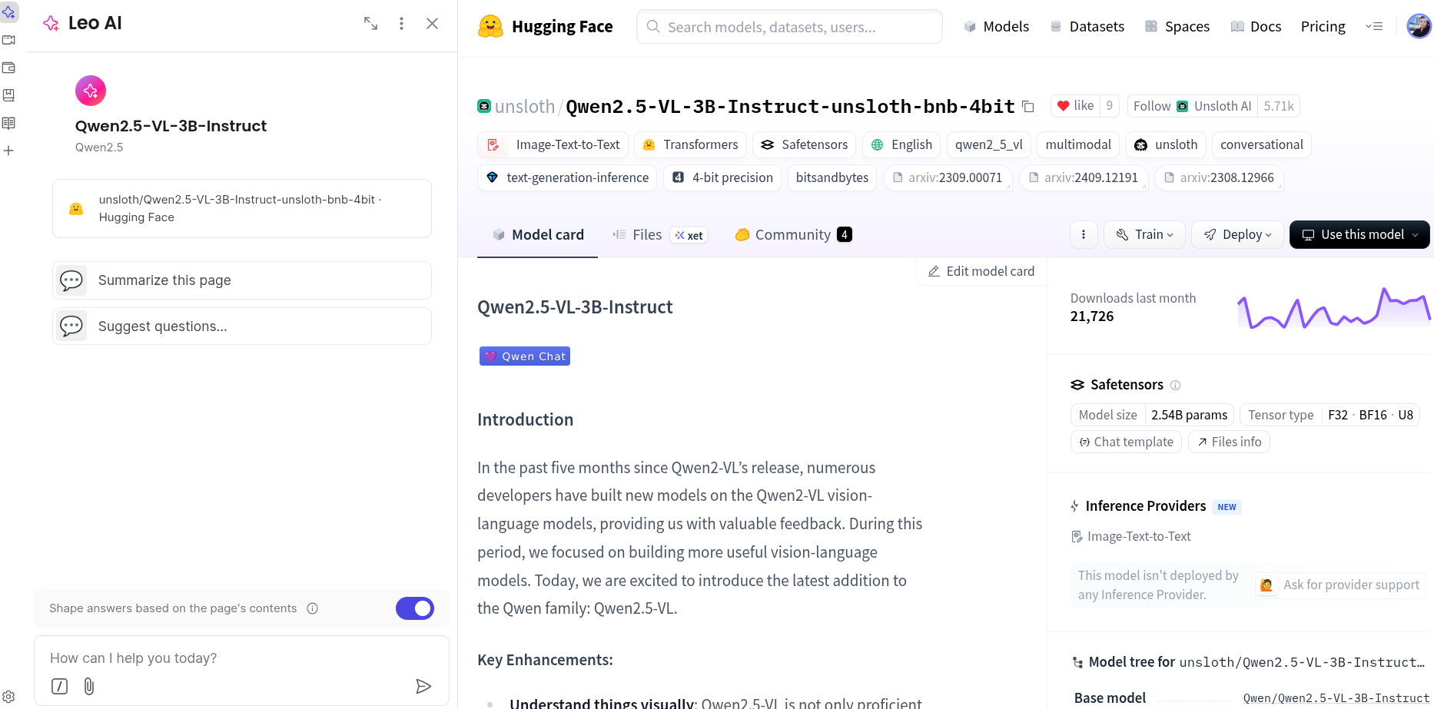The image size is (1434, 709).
Task: Open the Datasets navigation item
Action: (x=1087, y=27)
